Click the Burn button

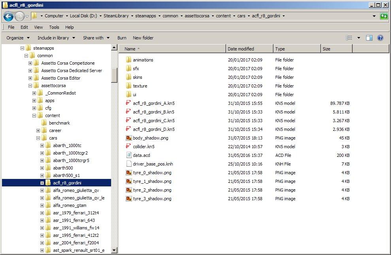pos(122,38)
